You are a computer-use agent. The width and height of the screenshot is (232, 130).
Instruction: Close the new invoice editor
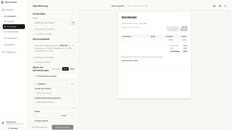point(225,6)
